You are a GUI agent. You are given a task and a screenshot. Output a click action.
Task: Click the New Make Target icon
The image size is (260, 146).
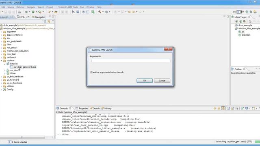coord(236,21)
